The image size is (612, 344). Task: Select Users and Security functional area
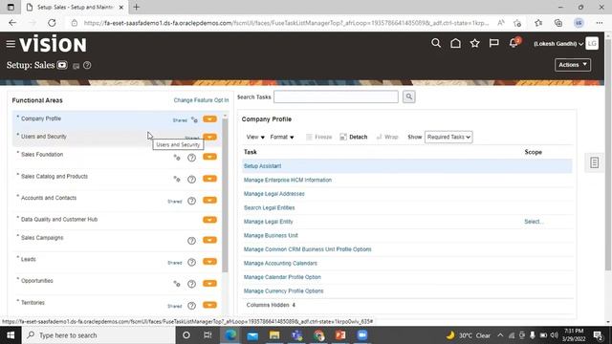point(44,137)
